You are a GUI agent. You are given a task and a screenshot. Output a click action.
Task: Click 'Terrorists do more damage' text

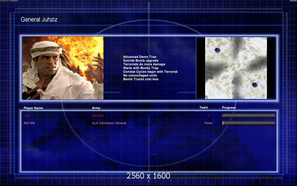144,64
